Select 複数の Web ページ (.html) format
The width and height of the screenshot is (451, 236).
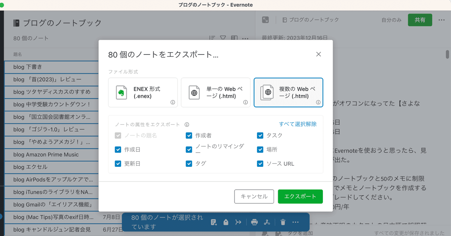click(x=288, y=92)
